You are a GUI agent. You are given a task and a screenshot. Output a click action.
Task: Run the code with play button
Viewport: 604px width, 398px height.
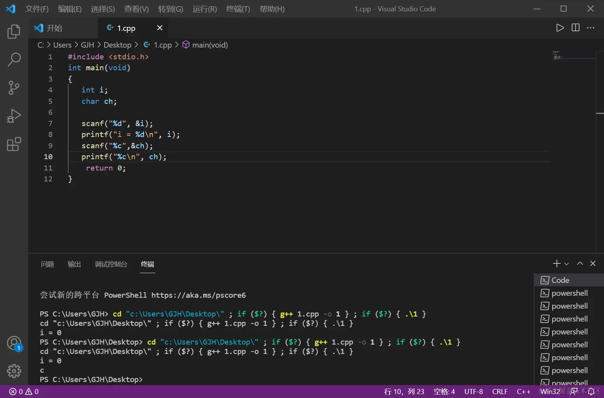(x=560, y=28)
